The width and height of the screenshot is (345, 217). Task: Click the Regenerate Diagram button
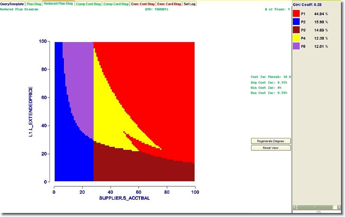coord(271,141)
